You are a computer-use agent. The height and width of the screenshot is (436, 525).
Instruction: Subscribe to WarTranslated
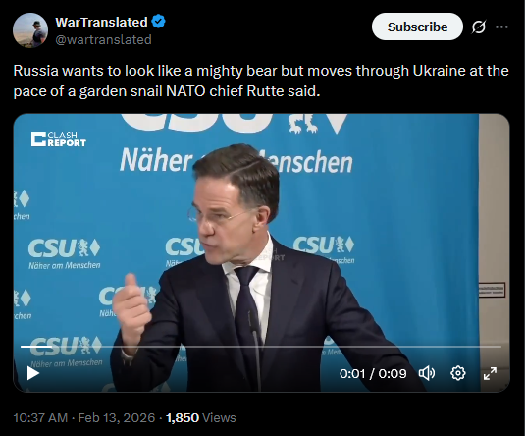pos(417,27)
